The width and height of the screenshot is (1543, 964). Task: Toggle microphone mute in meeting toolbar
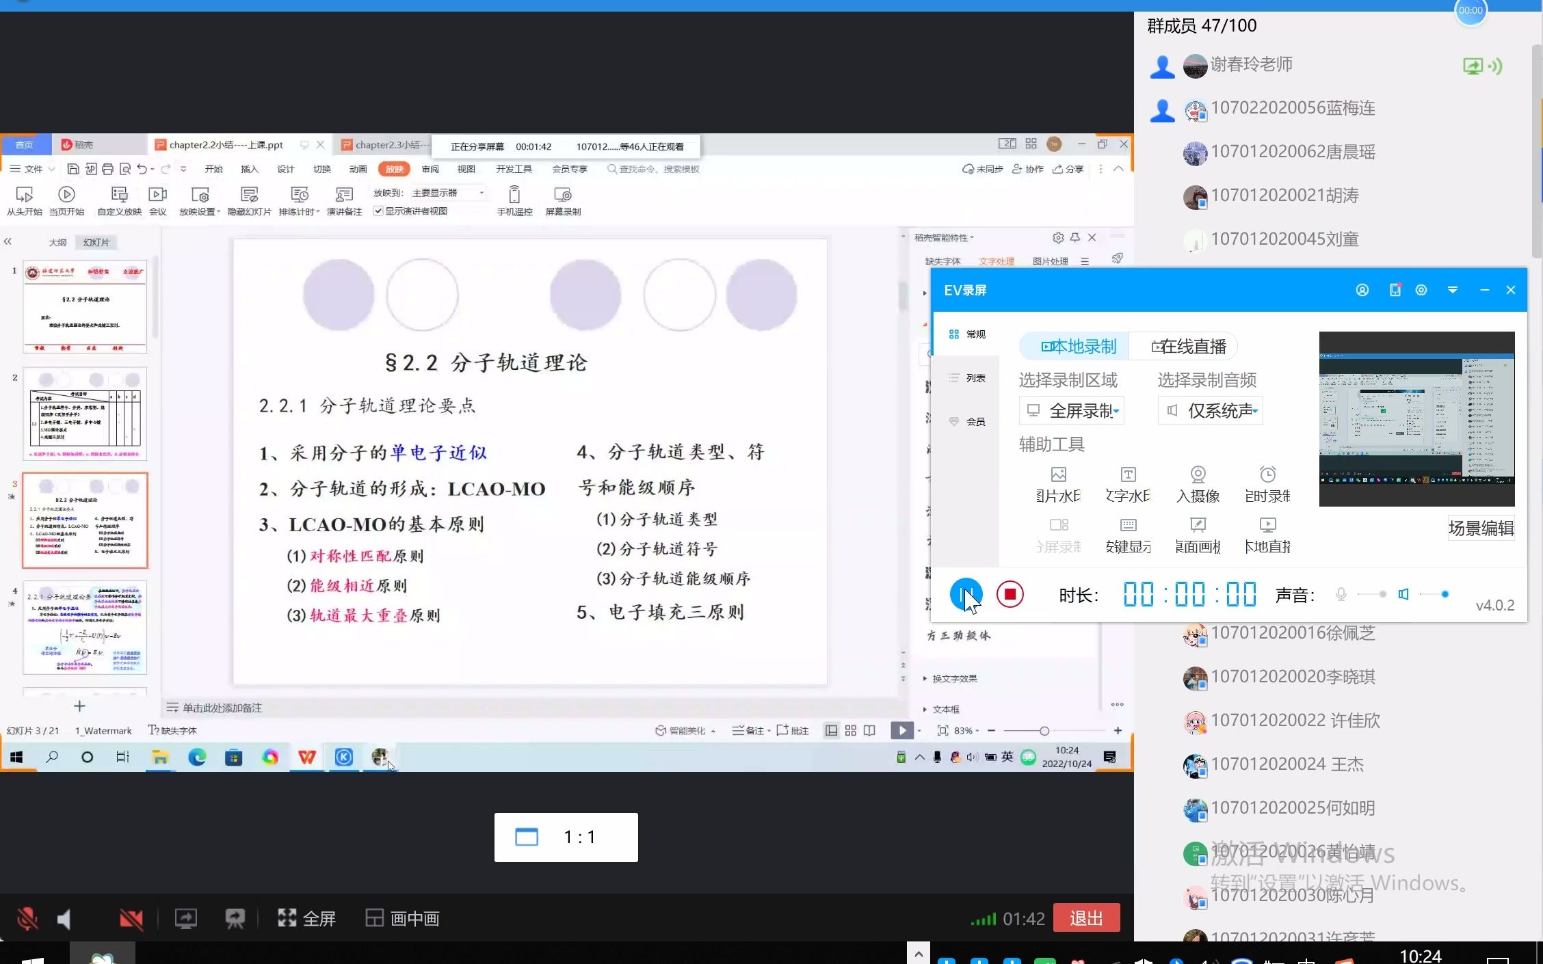pyautogui.click(x=27, y=918)
